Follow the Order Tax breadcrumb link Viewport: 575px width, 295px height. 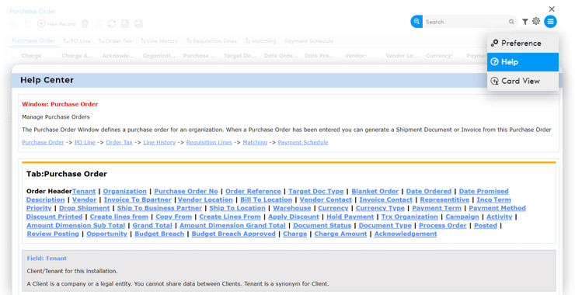[x=119, y=143]
